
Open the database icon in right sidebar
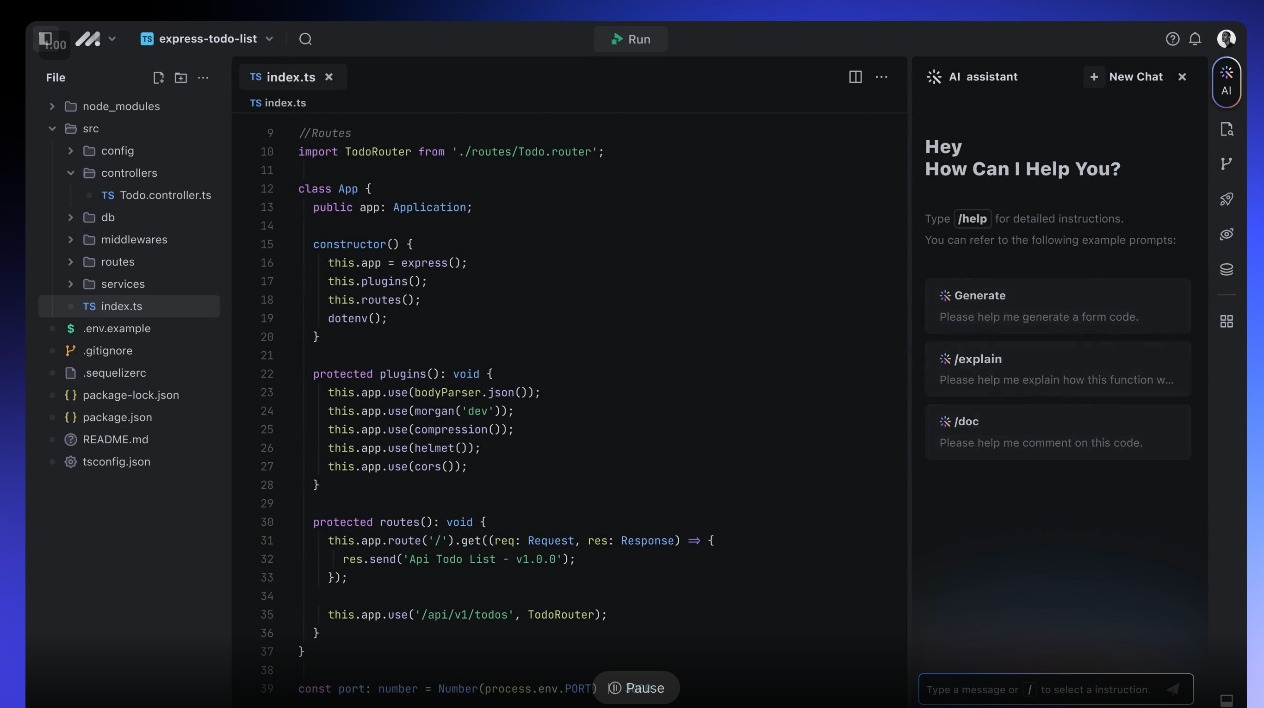pos(1226,269)
